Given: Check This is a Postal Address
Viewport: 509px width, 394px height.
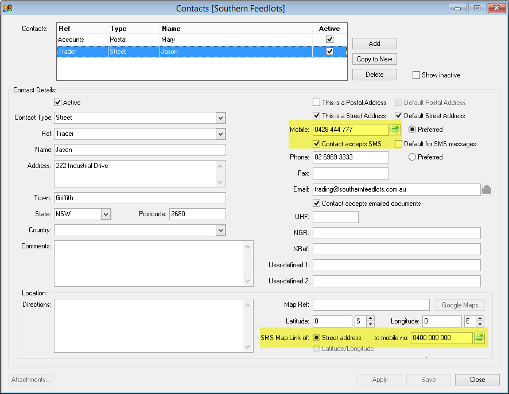Looking at the screenshot, I should pyautogui.click(x=317, y=103).
